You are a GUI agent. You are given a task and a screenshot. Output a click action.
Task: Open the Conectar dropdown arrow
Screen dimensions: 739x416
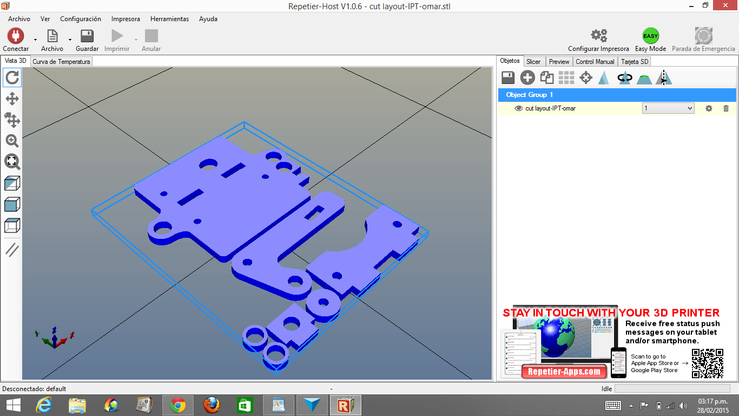[35, 40]
